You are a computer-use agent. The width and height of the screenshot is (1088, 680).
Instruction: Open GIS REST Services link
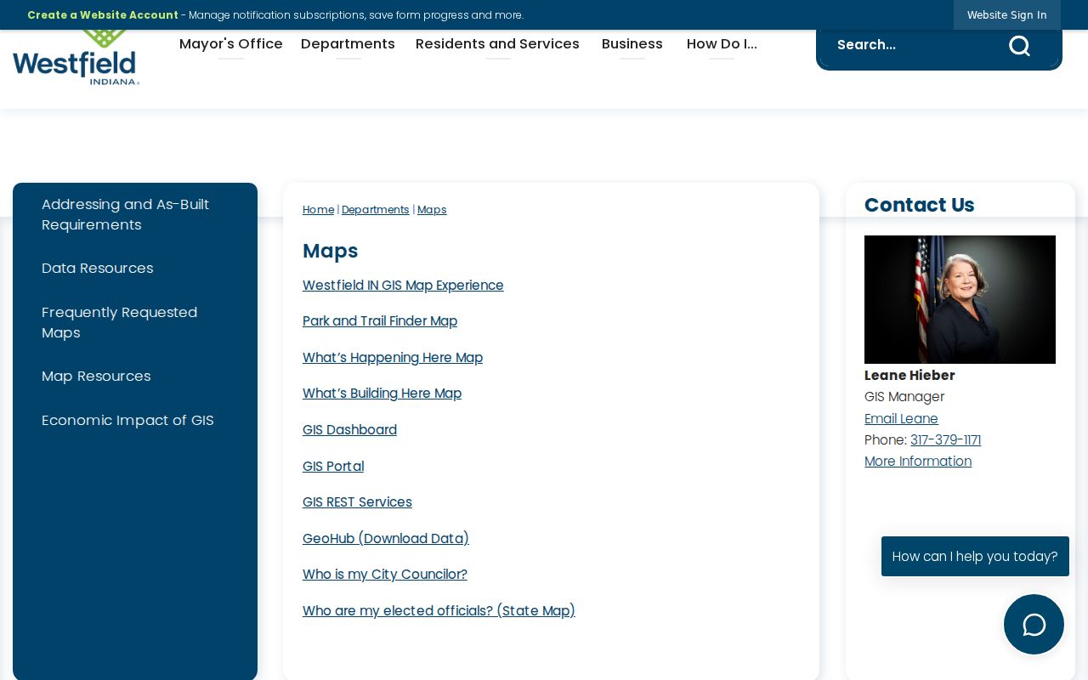pos(357,502)
